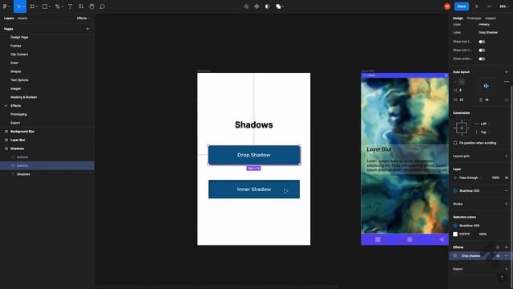Click the Use as mask icon
513x289 pixels.
click(267, 6)
